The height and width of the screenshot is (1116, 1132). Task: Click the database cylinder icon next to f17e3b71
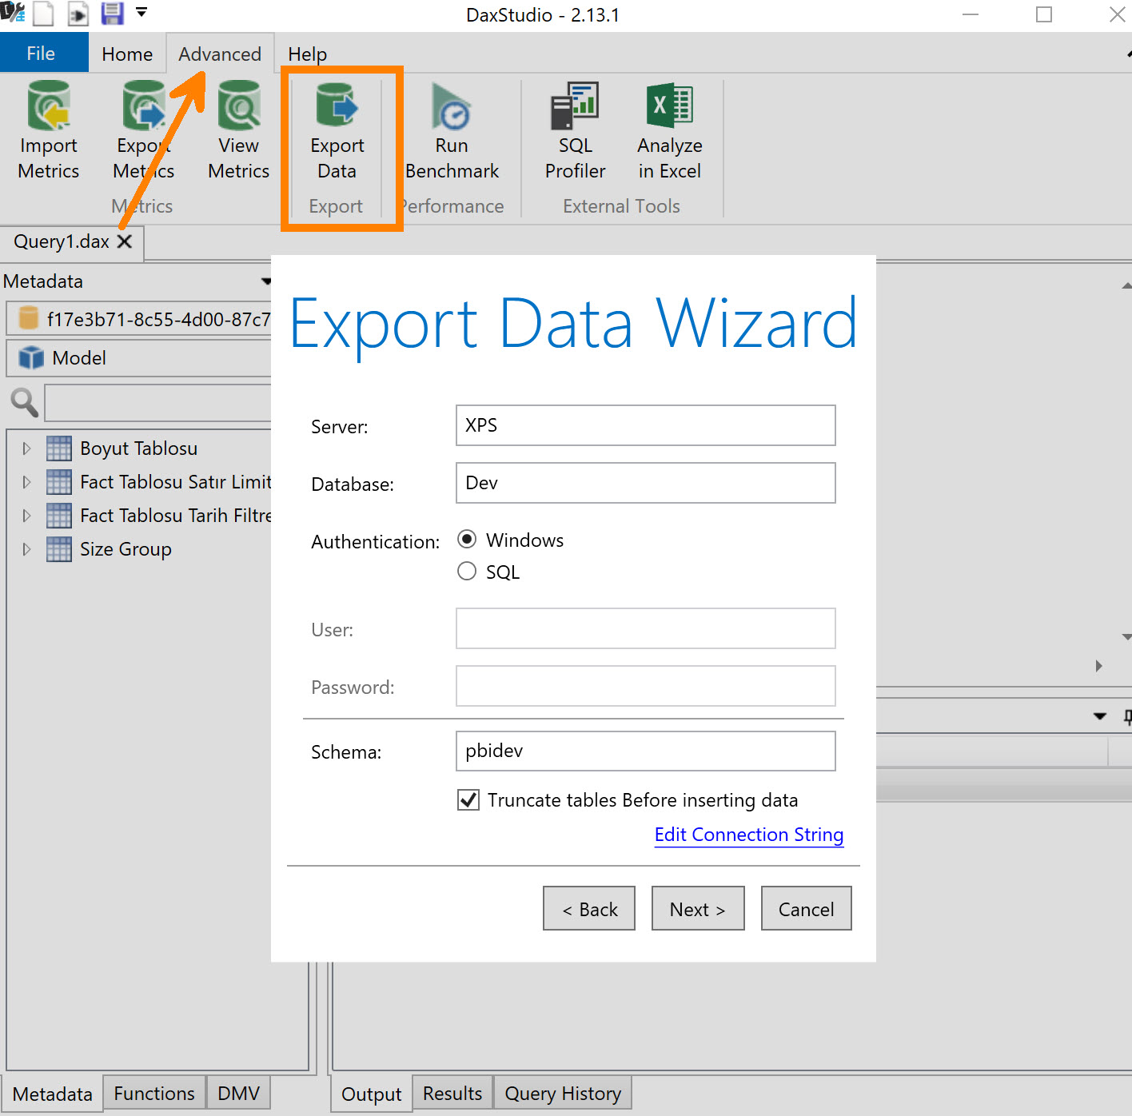tap(29, 318)
